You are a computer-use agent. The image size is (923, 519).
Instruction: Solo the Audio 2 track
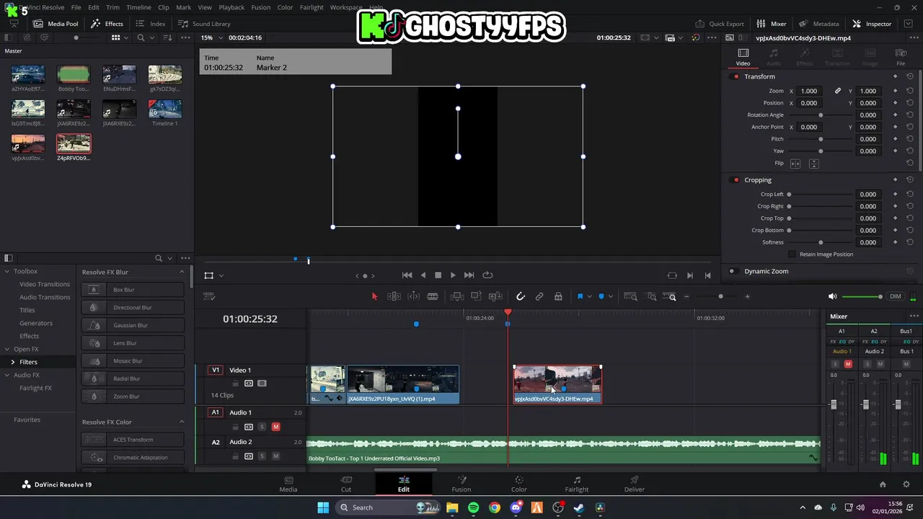coord(262,456)
